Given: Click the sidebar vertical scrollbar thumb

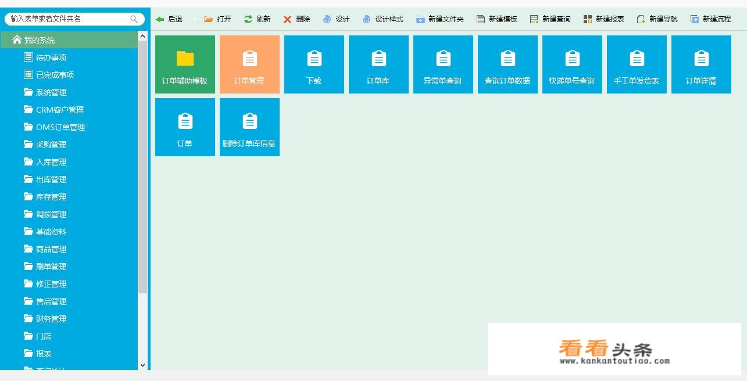Looking at the screenshot, I should click(x=143, y=167).
